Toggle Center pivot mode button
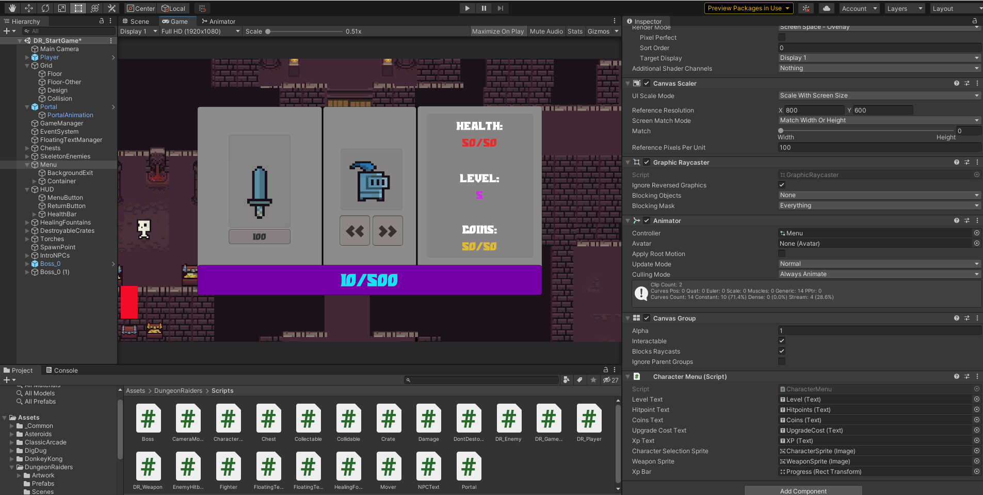Screen dimensions: 983x495 tap(141, 8)
